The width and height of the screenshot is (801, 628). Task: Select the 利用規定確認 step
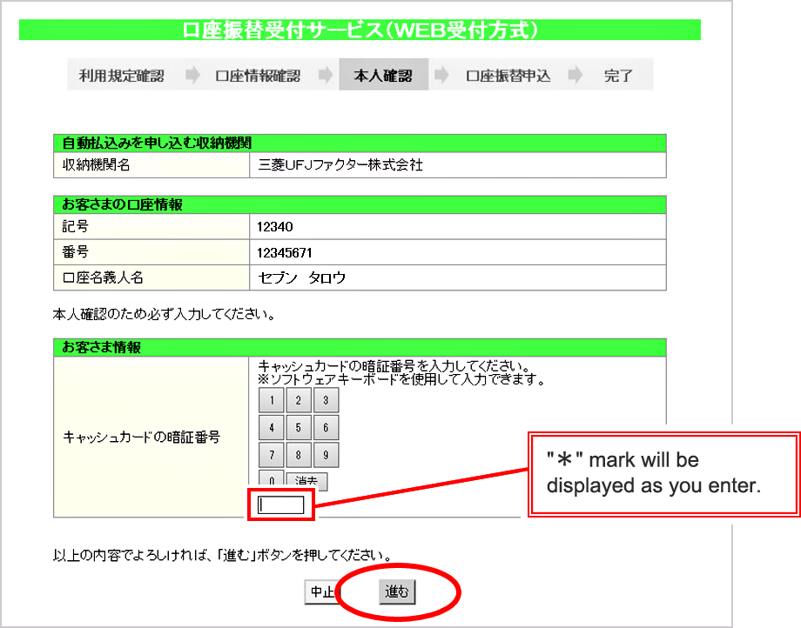pos(122,76)
